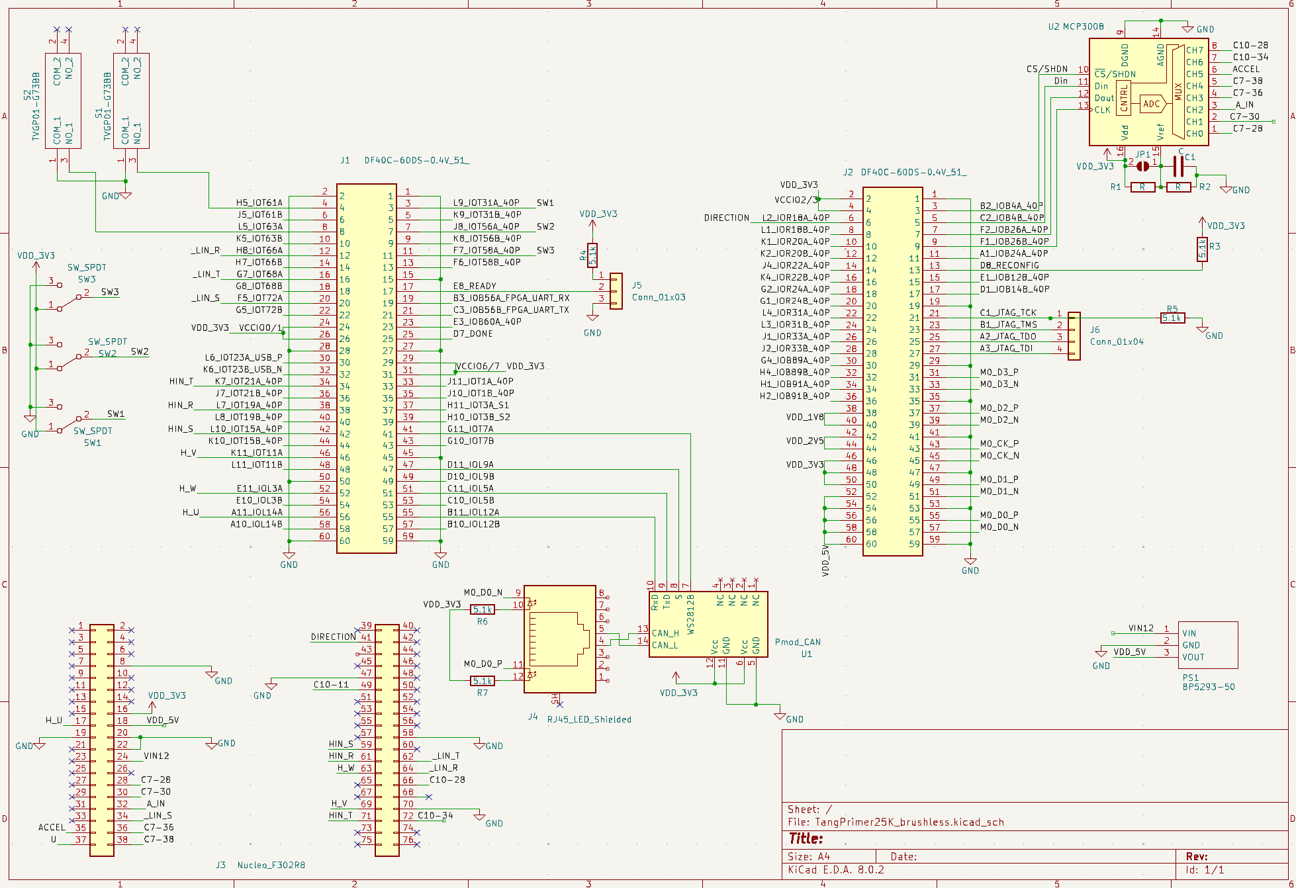Viewport: 1296px width, 888px height.
Task: Select resistor R1 symbol
Action: (1142, 187)
